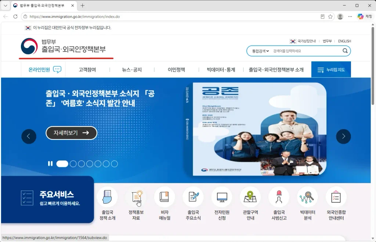This screenshot has height=242, width=376.
Task: Open the 온라인민원 menu
Action: pos(43,70)
